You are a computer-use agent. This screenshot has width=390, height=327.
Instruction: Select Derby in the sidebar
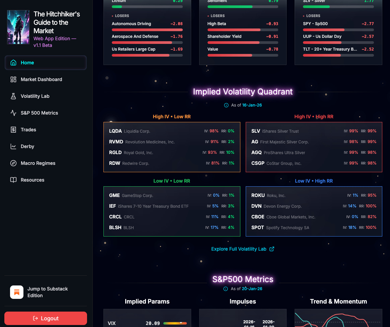tap(46, 146)
